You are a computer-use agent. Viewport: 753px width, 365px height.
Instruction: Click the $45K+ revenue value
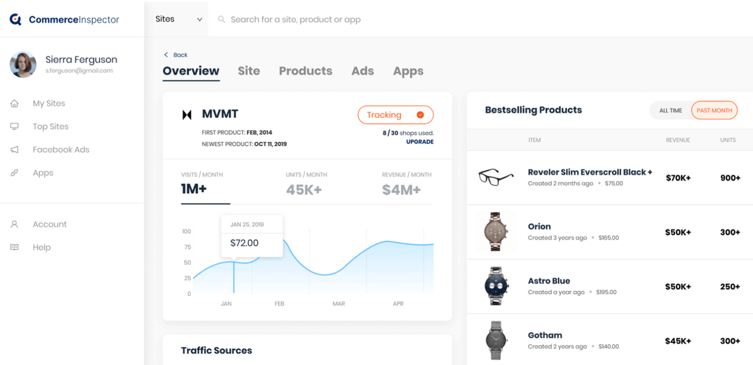[x=678, y=341]
